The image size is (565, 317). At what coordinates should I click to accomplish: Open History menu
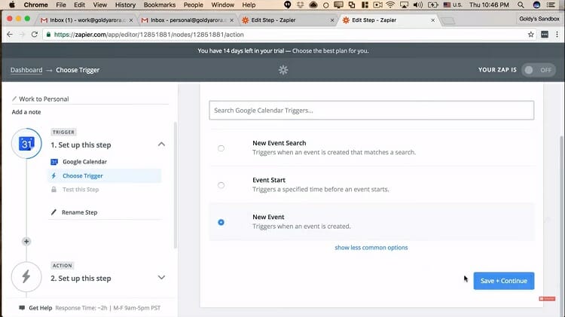pos(125,5)
